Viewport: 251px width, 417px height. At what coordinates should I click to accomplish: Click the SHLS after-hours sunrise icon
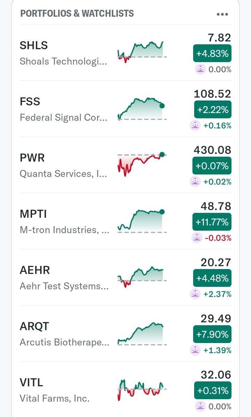(x=200, y=69)
